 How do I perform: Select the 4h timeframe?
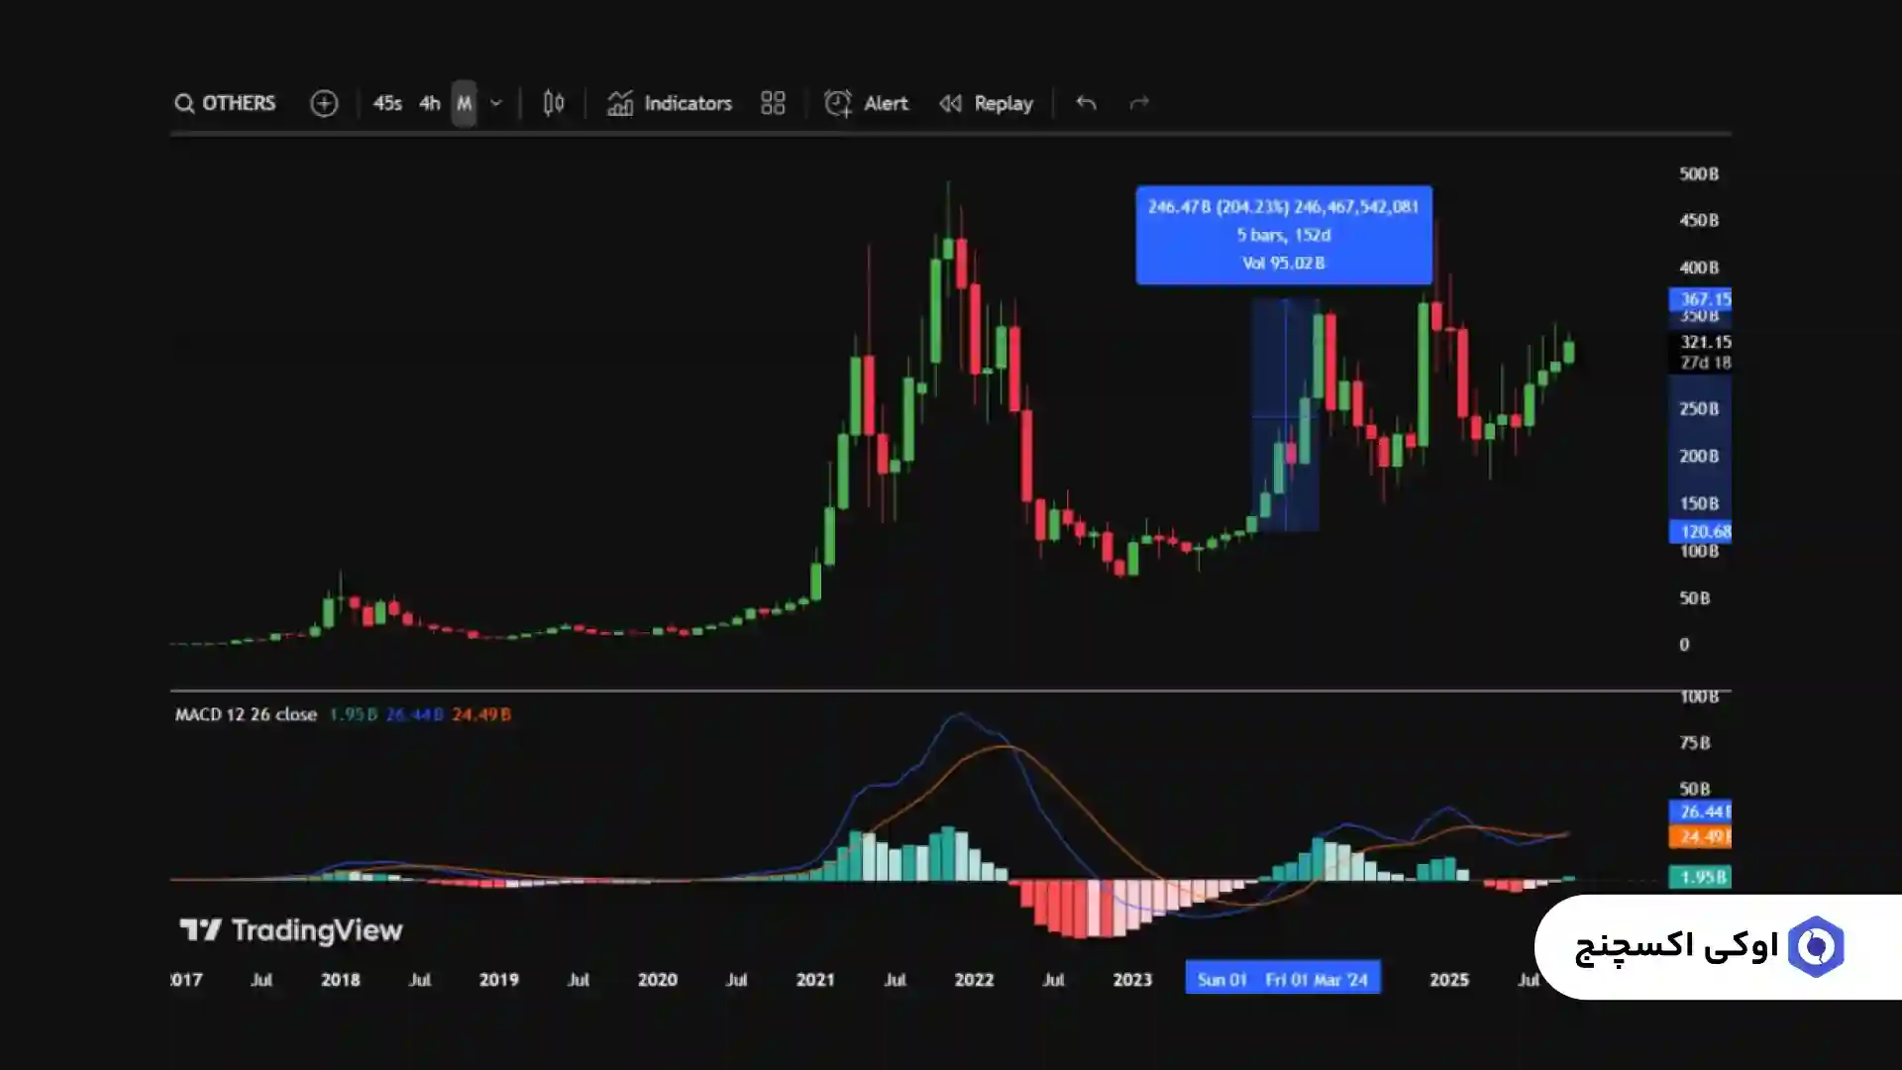429,103
